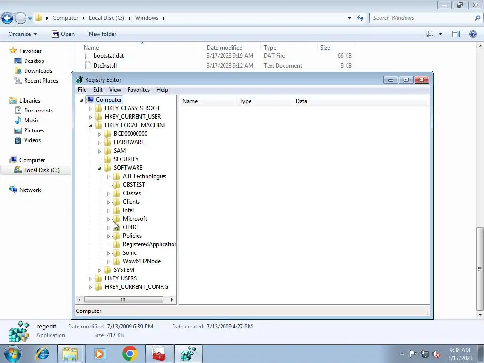The height and width of the screenshot is (363, 484).
Task: Click the tree pane horizontal scrollbar thumb
Action: 123,300
